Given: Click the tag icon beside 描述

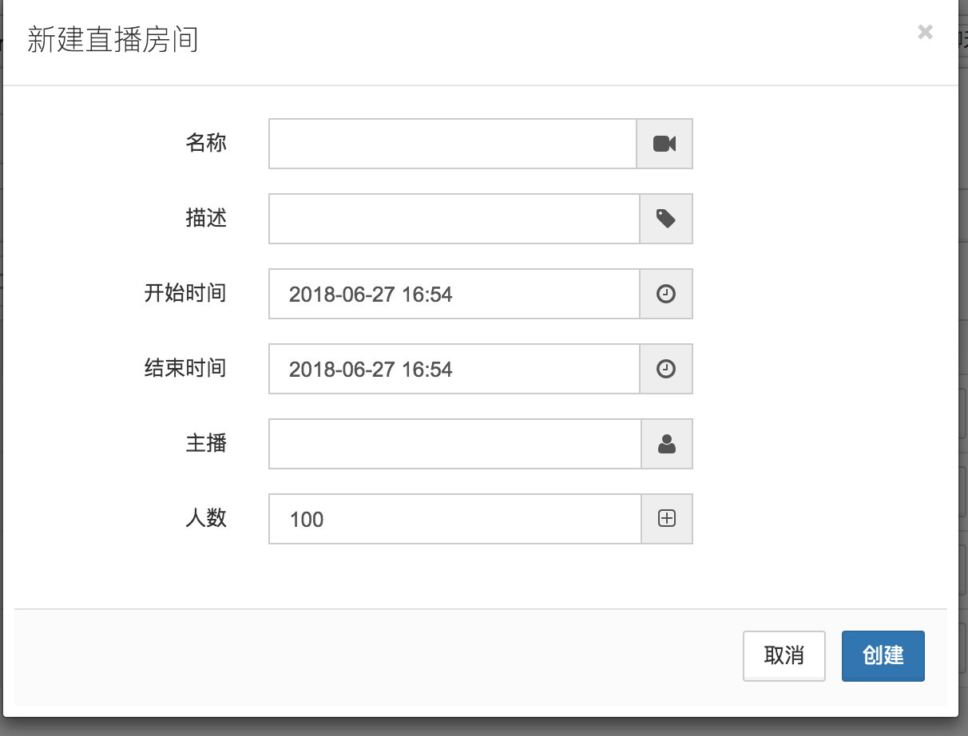Looking at the screenshot, I should pos(666,219).
